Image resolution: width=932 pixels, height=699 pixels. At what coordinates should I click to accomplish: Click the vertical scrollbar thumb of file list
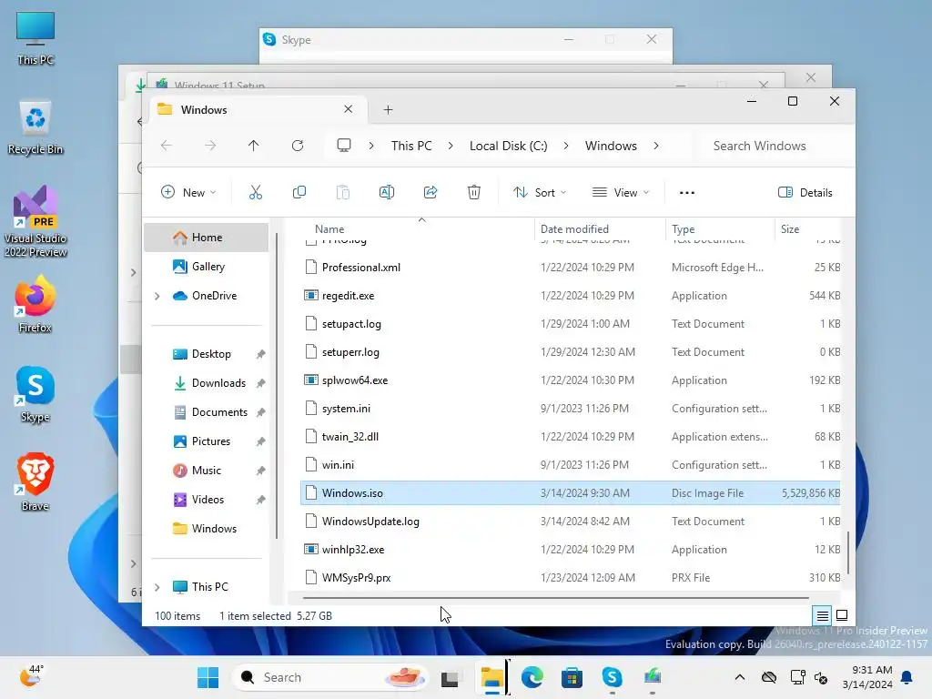coord(847,552)
